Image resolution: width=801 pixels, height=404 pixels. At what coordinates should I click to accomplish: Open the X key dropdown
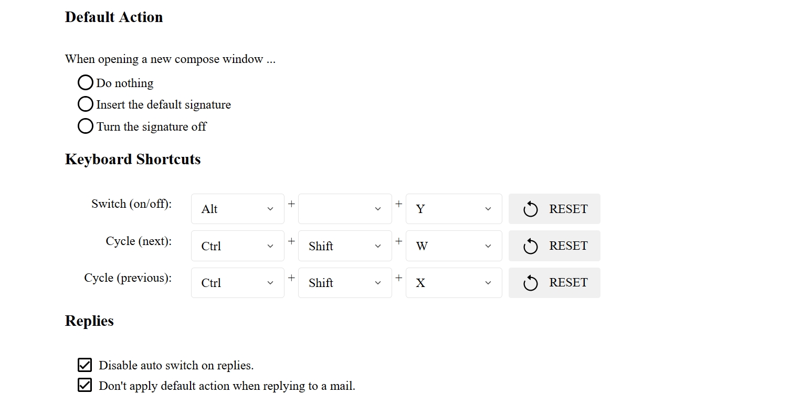click(x=454, y=283)
